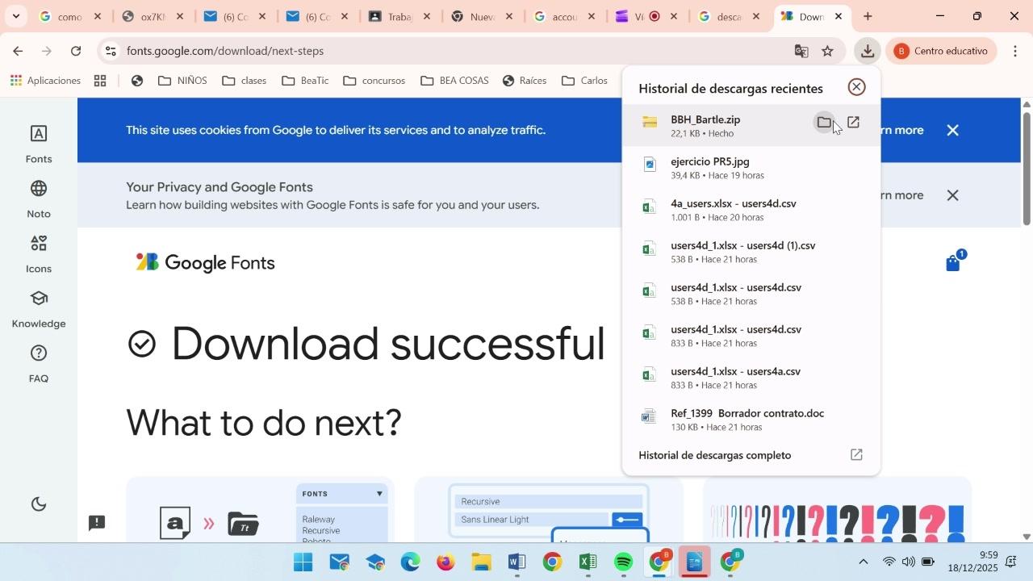Open the concursos bookmarks folder

pos(374,81)
